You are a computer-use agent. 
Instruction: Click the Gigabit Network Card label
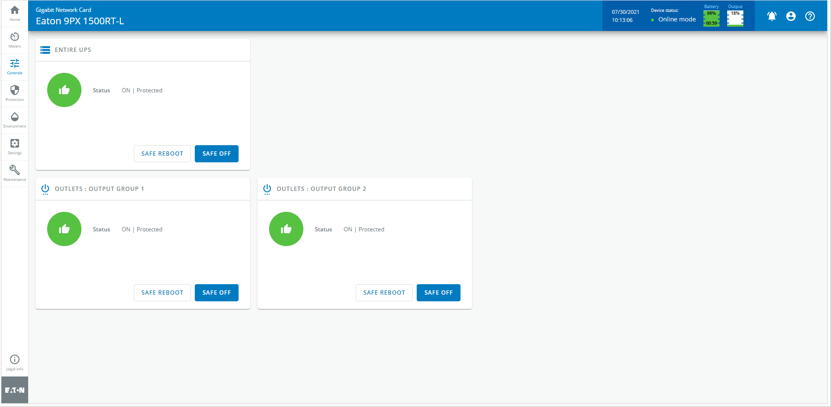(x=63, y=10)
